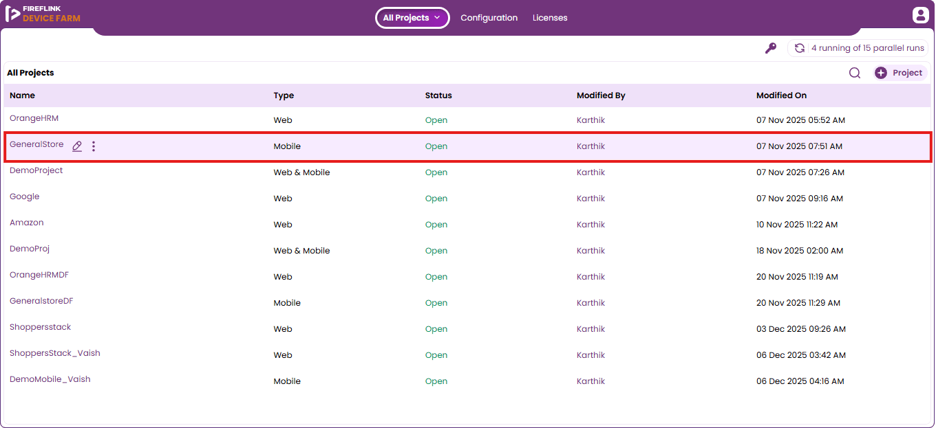Open the ShoppersStack_Vaish project
This screenshot has width=936, height=428.
55,353
